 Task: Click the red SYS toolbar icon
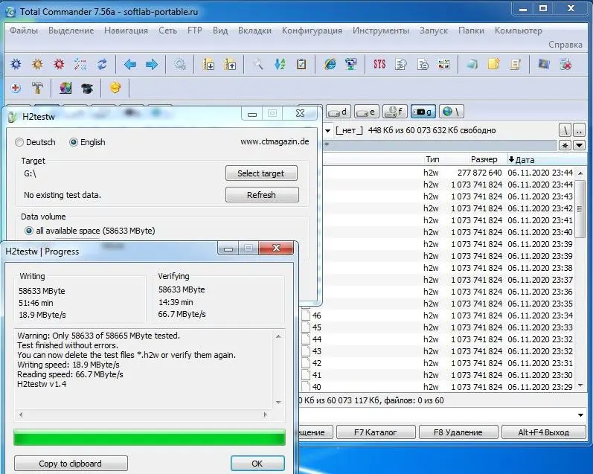379,64
